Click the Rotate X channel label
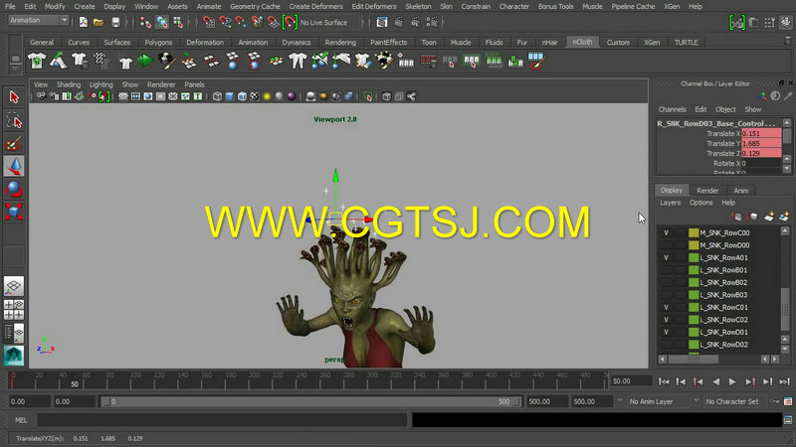 727,163
